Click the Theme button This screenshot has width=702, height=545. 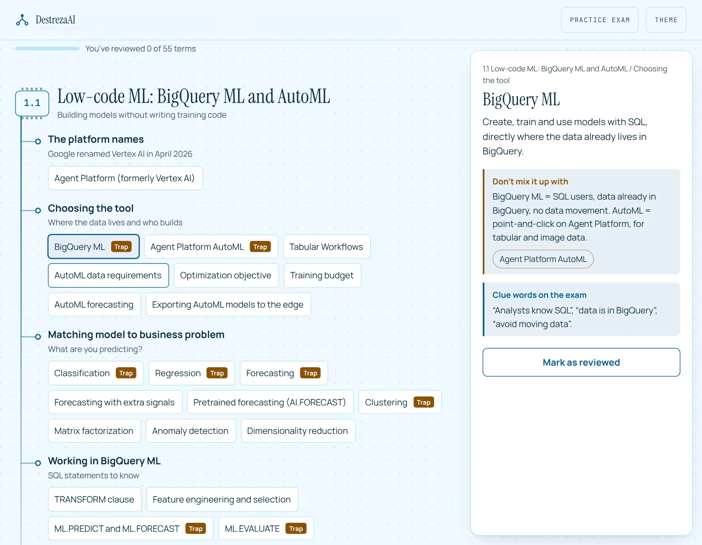point(666,20)
